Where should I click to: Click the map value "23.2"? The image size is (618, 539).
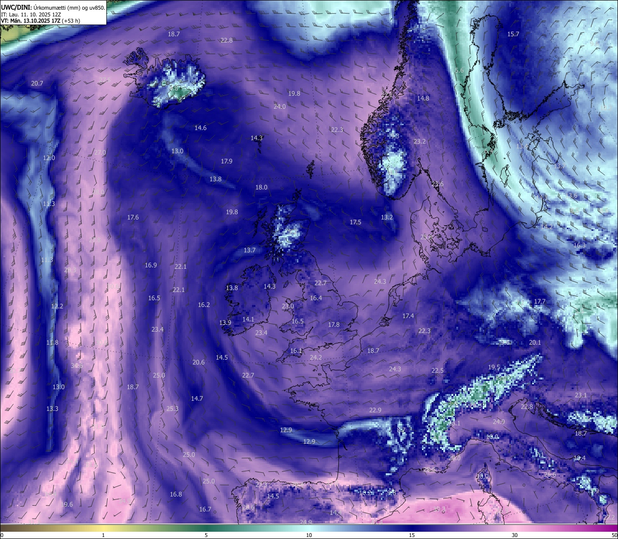(420, 142)
